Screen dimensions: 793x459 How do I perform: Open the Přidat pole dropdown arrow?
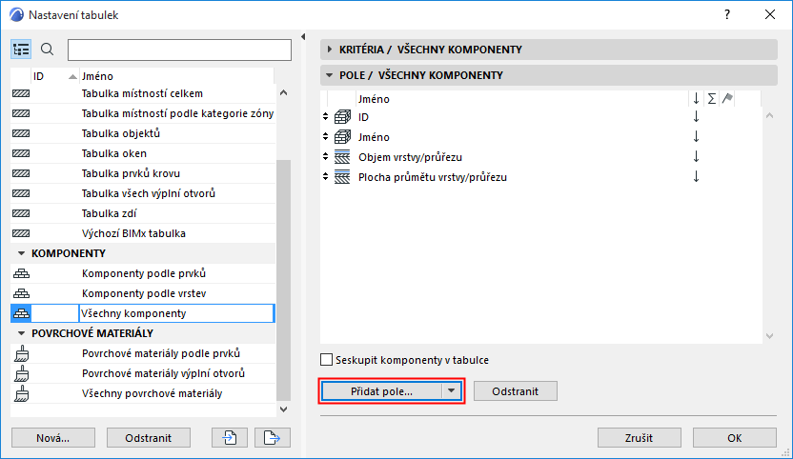(452, 391)
